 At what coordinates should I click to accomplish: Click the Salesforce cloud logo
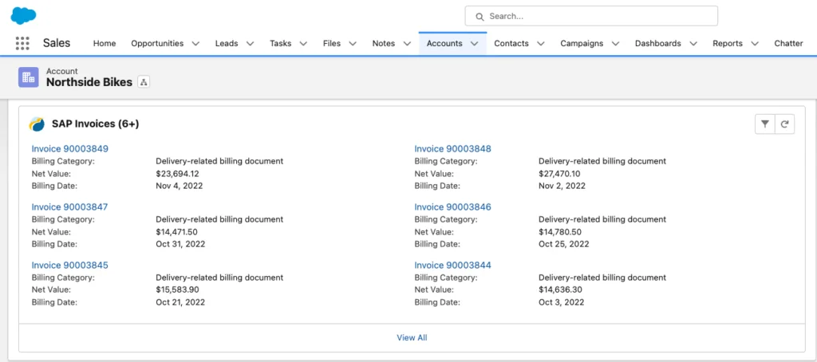(x=23, y=16)
